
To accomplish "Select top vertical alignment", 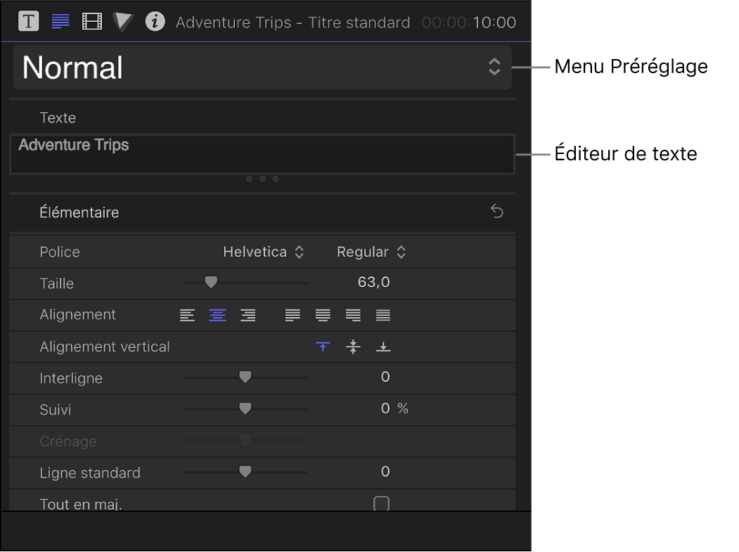I will [x=323, y=347].
